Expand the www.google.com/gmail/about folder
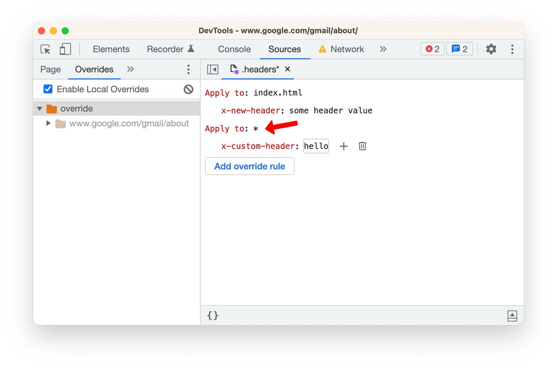Screen dimensions: 557x369 pos(48,123)
